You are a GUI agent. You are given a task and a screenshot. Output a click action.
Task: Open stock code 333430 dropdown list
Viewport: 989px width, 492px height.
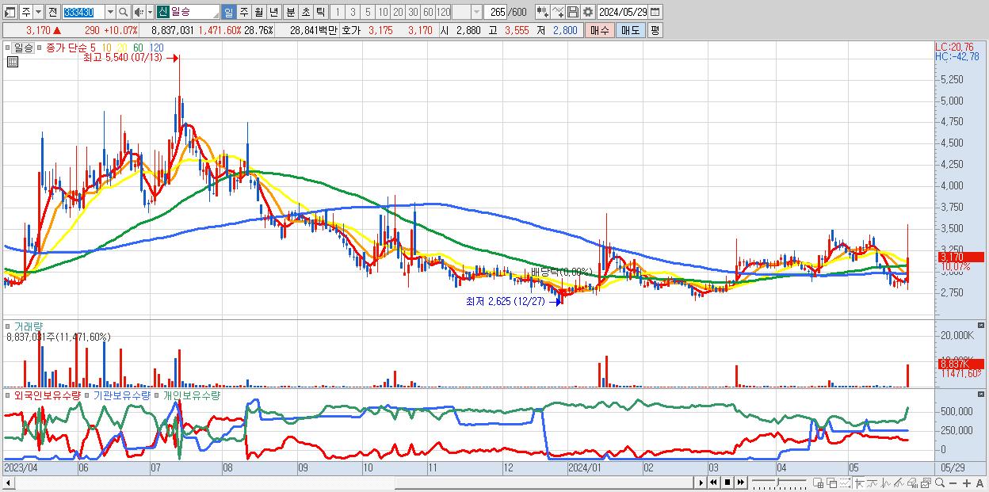[x=110, y=13]
